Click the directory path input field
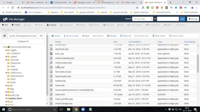 (x=23, y=36)
